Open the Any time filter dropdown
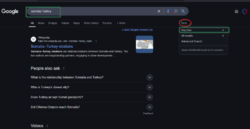The height and width of the screenshot is (129, 250). 204,30
